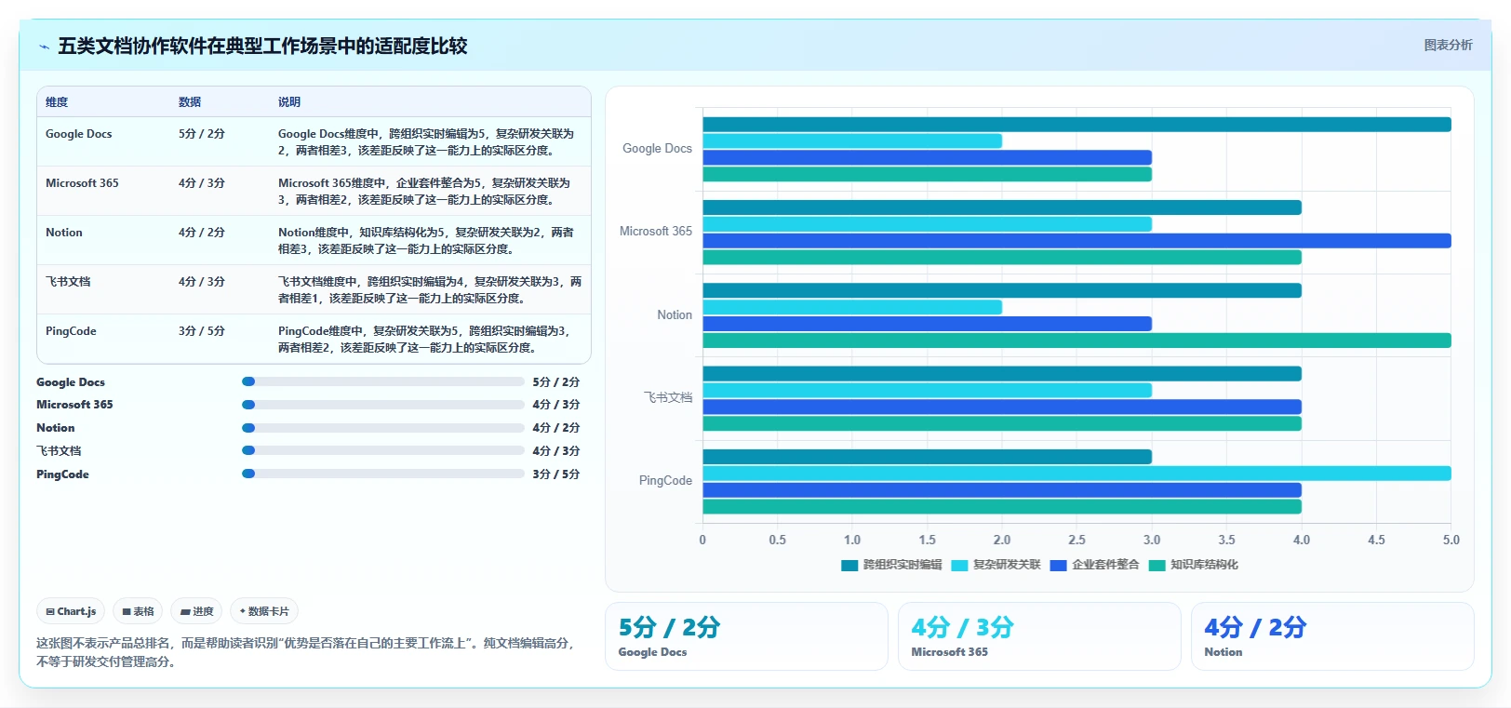1511x708 pixels.
Task: Click Google Docs 跨组织实时编辑 bar in chart
Action: (1076, 125)
